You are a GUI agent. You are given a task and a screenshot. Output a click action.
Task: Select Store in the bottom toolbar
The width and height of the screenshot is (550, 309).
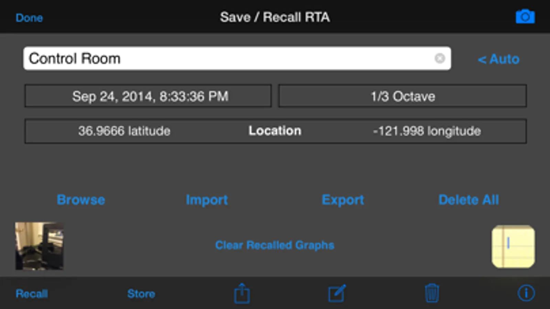click(x=141, y=294)
